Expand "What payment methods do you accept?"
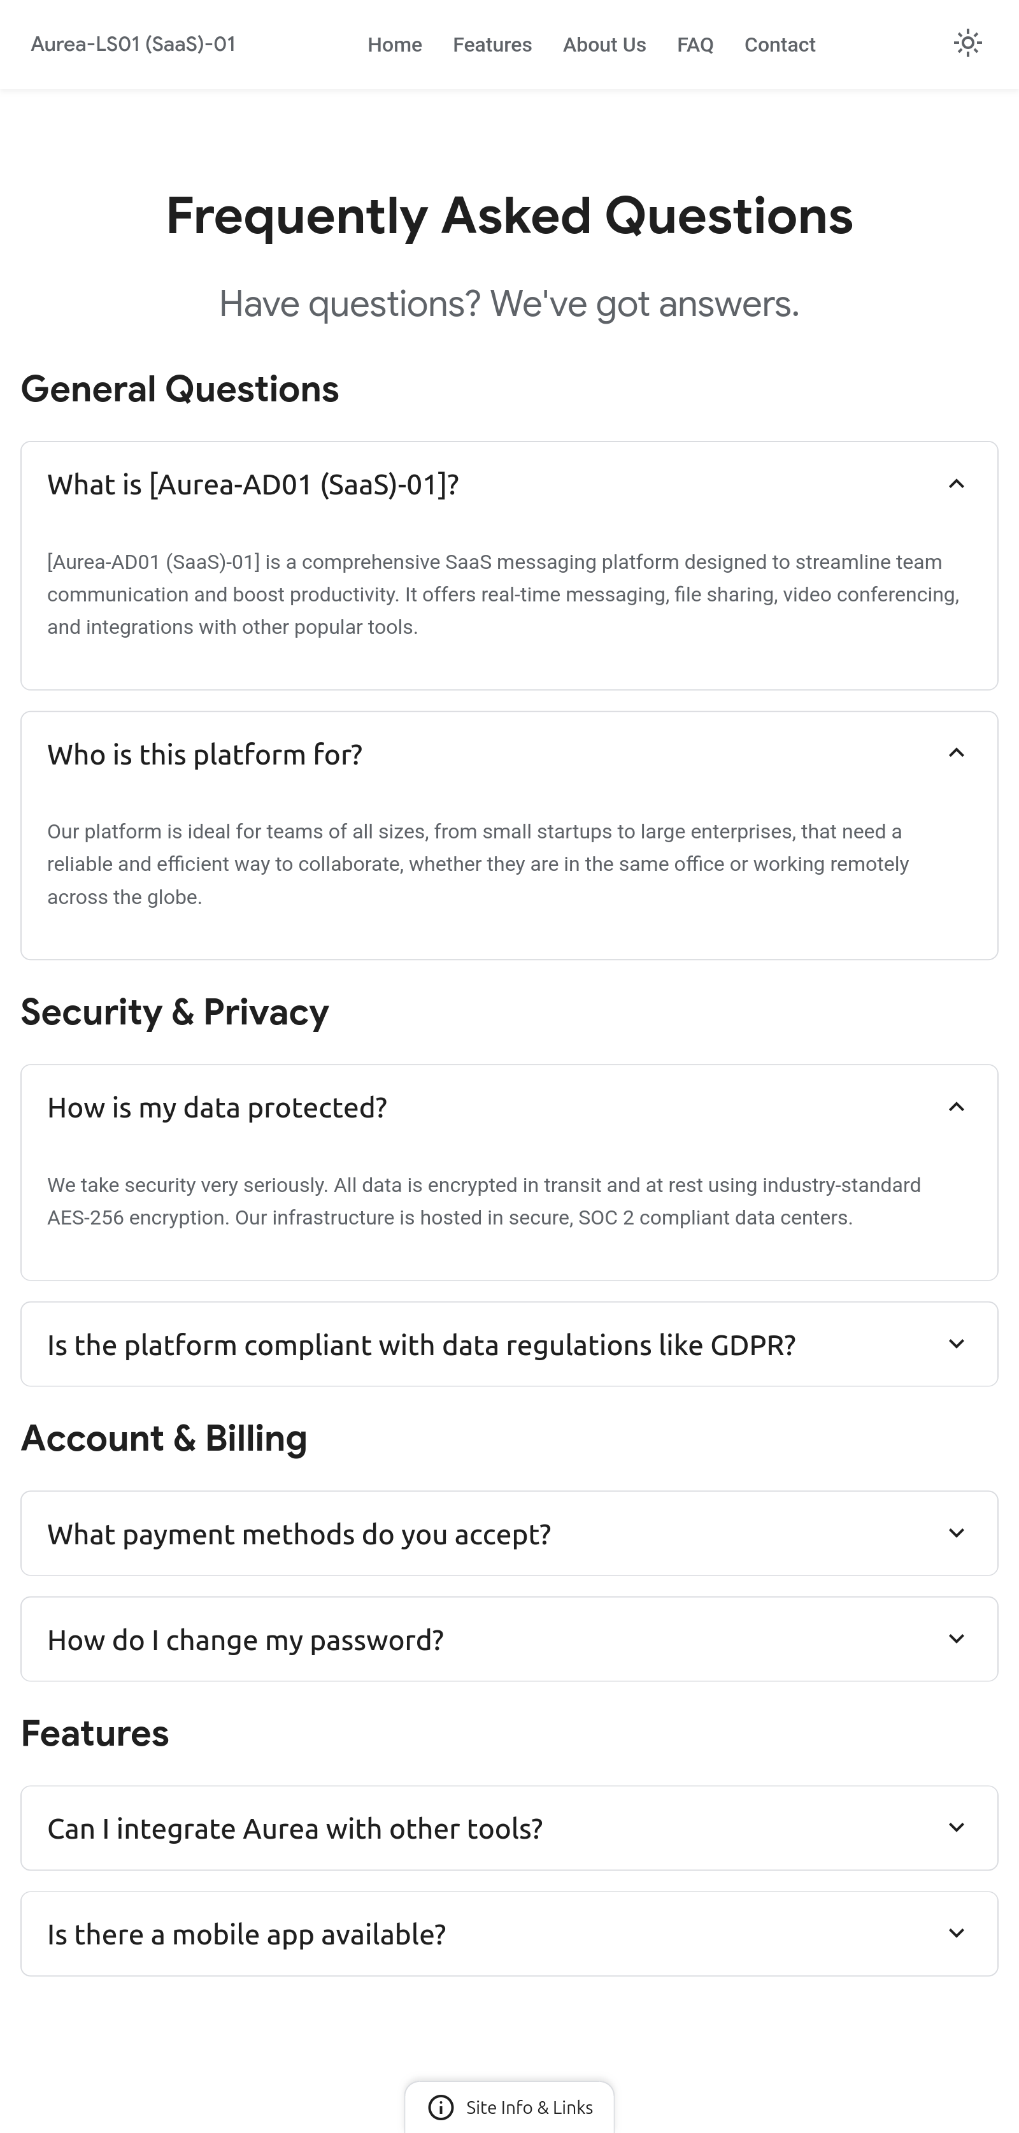This screenshot has width=1019, height=2133. [299, 1534]
